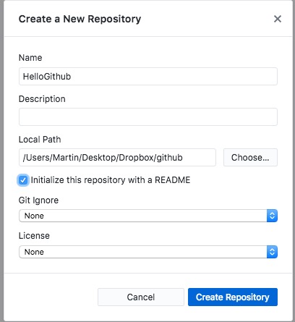Click the Local Path text field
This screenshot has width=295, height=322.
(x=117, y=158)
